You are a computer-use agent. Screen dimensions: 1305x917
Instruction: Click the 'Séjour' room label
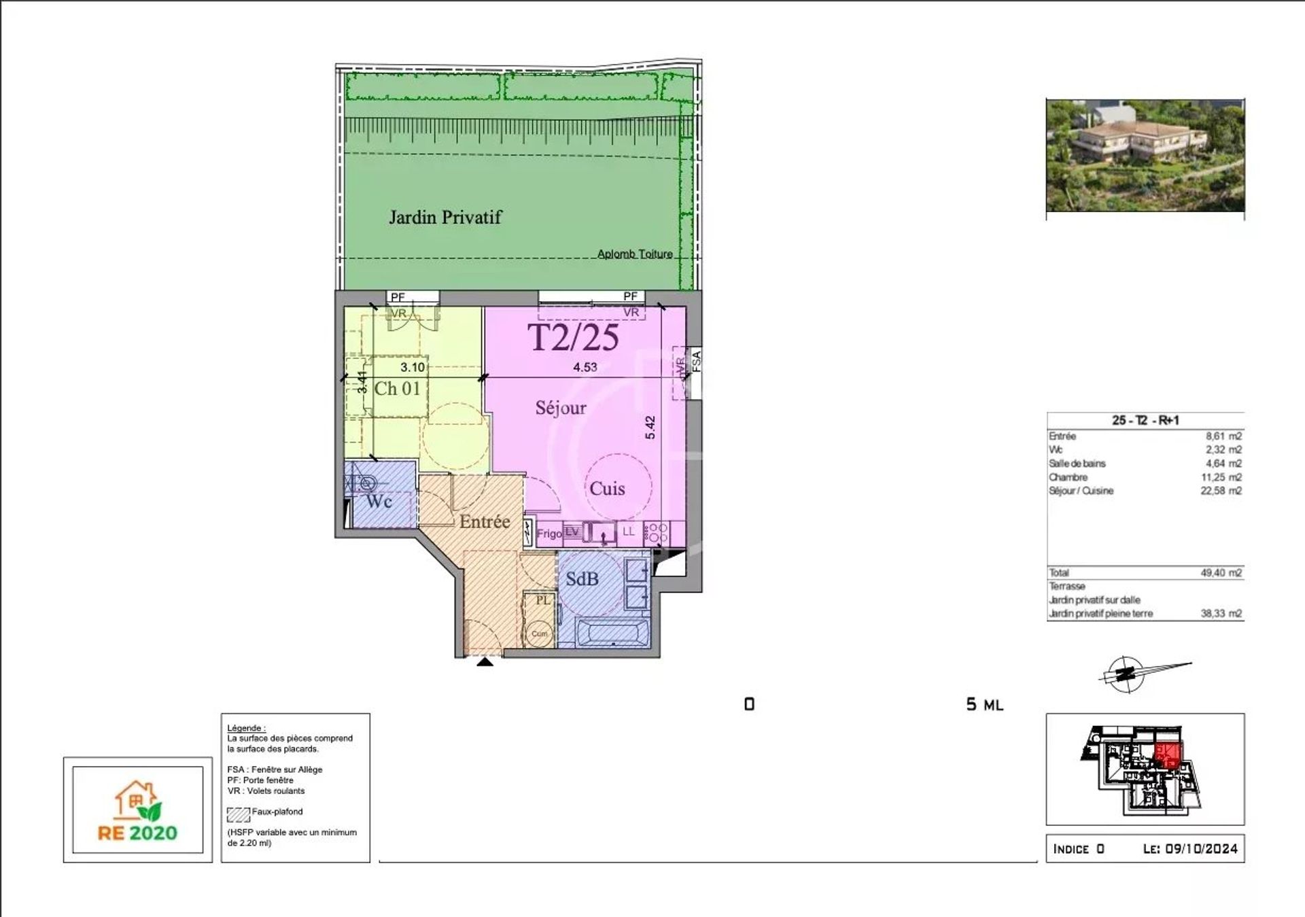tap(561, 408)
